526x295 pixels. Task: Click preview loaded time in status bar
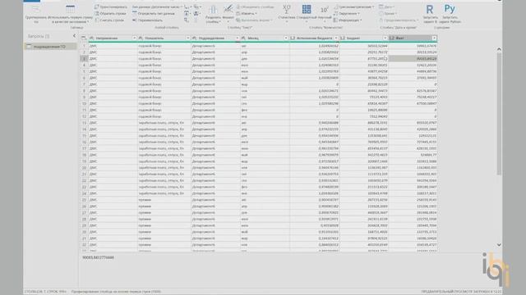461,292
